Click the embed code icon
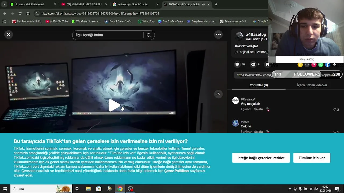The height and width of the screenshot is (193, 344). 307,65
